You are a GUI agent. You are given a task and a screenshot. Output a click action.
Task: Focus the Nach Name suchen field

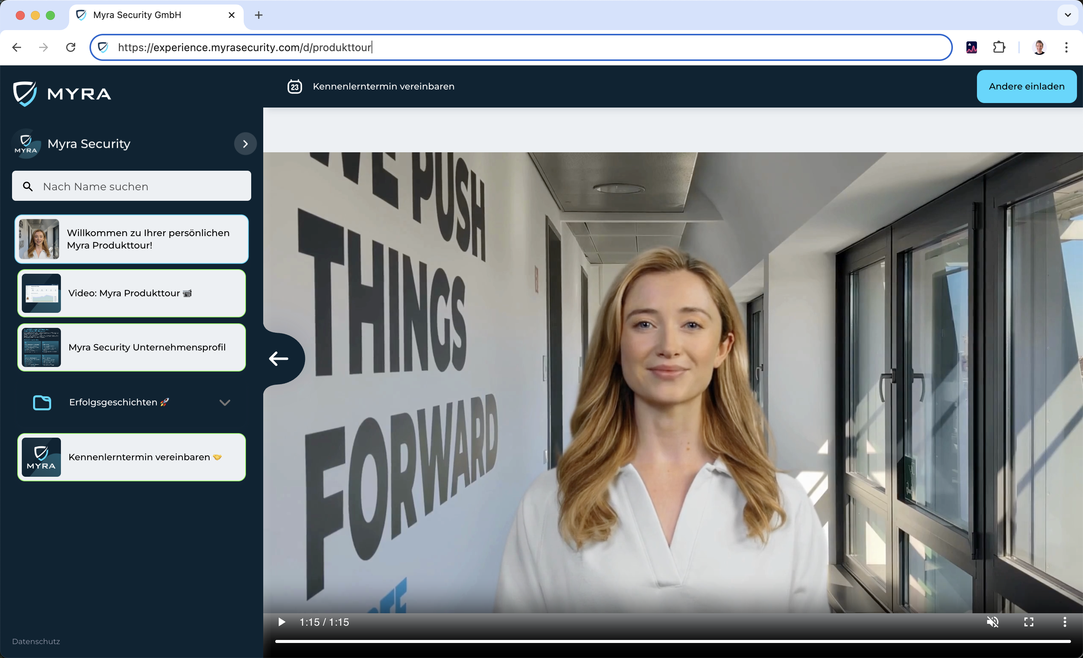[x=131, y=186]
